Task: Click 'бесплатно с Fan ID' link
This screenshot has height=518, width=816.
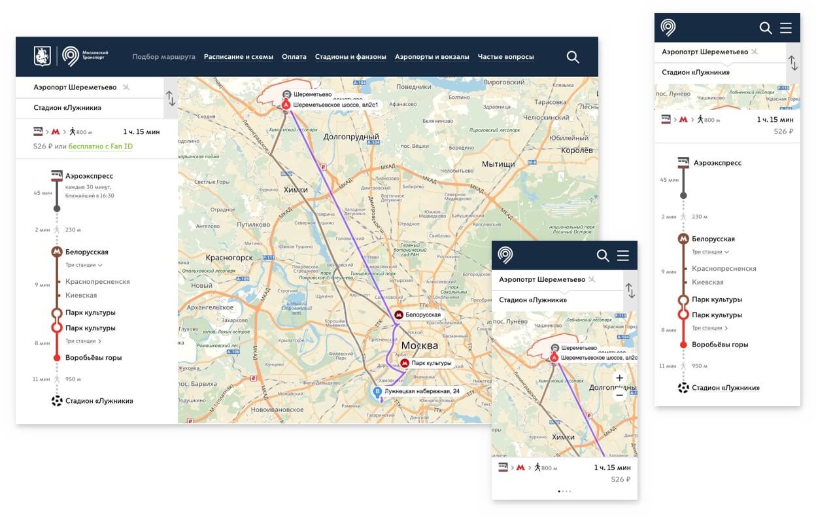Action: [x=100, y=147]
